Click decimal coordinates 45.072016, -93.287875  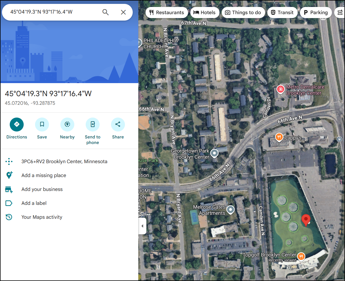tap(30, 103)
